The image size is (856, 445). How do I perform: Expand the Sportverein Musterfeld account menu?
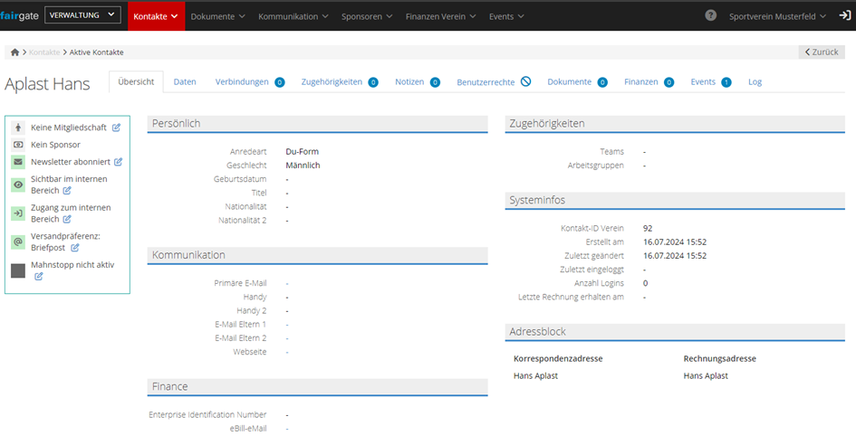pyautogui.click(x=776, y=16)
